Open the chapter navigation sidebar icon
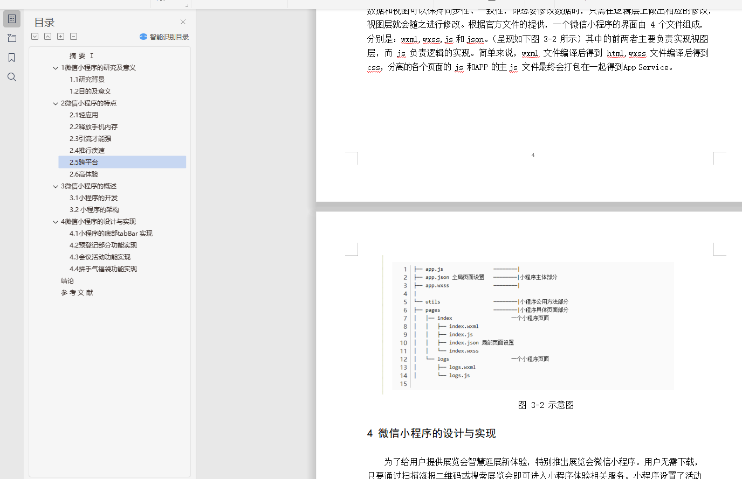The image size is (742, 479). [x=12, y=38]
